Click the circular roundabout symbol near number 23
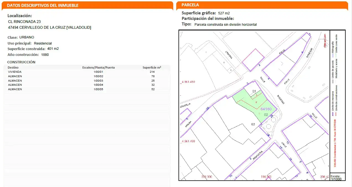The image size is (352, 187). click(268, 127)
